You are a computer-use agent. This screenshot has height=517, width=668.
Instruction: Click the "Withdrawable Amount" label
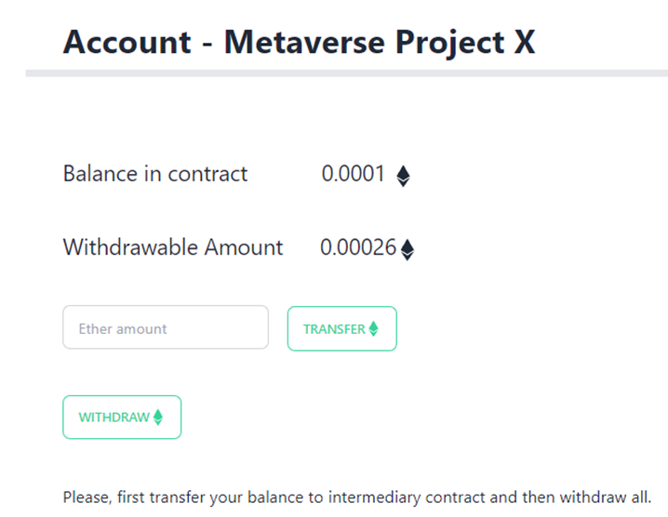[x=173, y=247]
